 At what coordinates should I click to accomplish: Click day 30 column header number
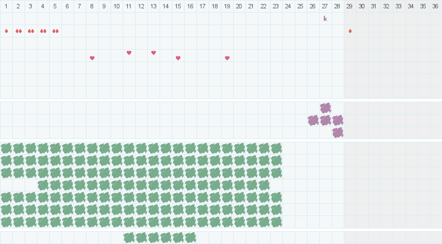(362, 6)
